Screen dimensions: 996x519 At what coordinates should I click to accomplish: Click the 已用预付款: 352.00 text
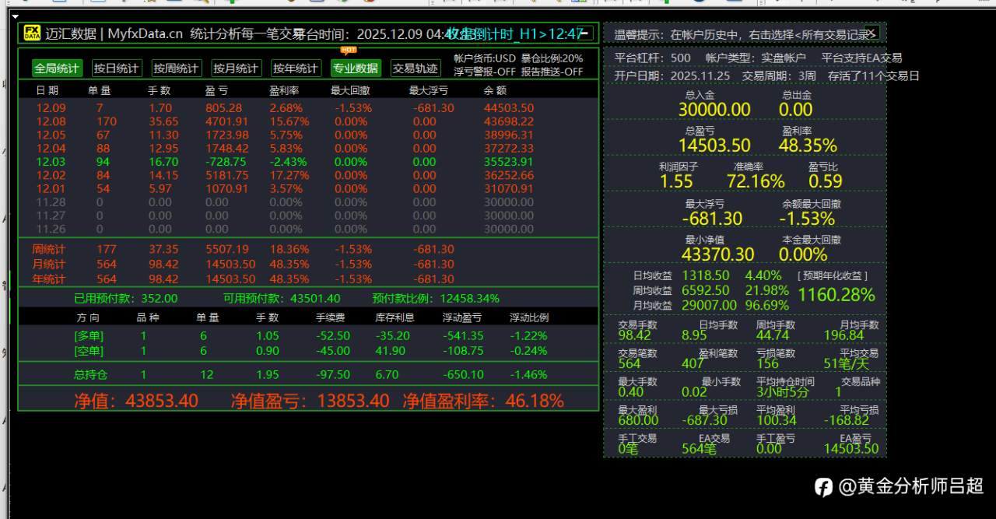tap(125, 298)
